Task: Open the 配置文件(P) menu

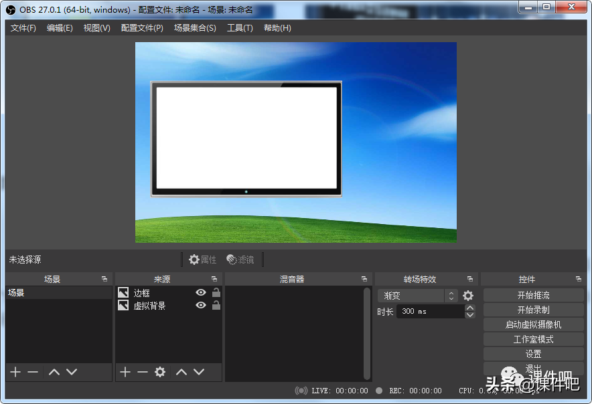Action: pos(142,28)
